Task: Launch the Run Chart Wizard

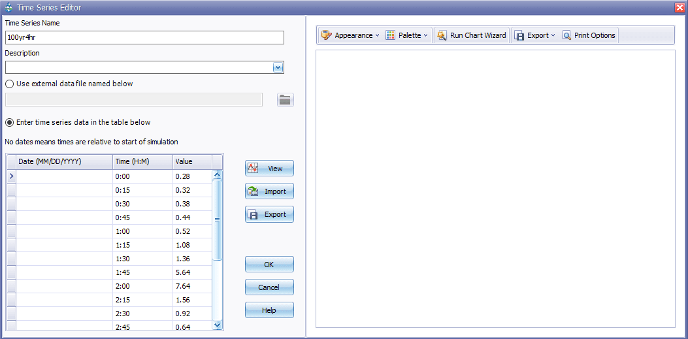Action: pyautogui.click(x=471, y=35)
